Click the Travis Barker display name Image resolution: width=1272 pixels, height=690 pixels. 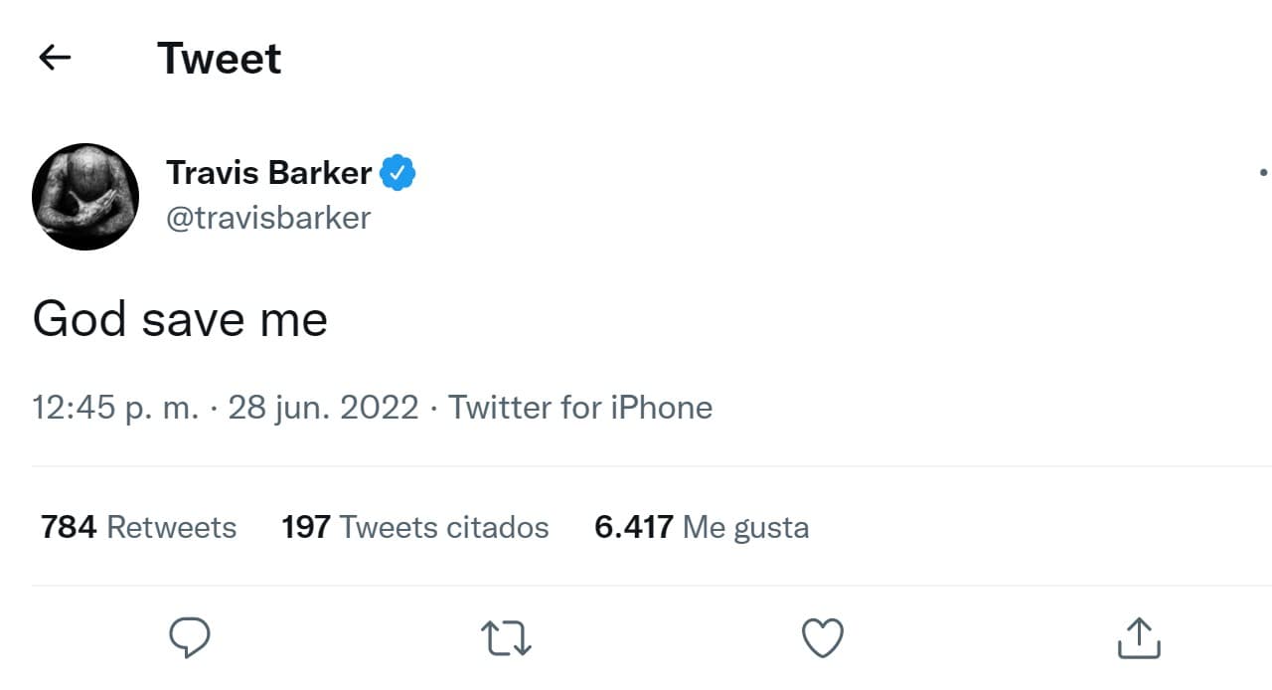click(268, 171)
